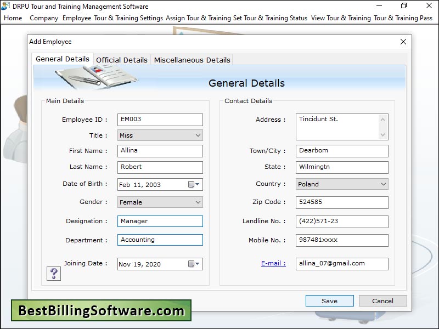Image resolution: width=439 pixels, height=329 pixels.
Task: Expand the Title dropdown
Action: coord(198,135)
